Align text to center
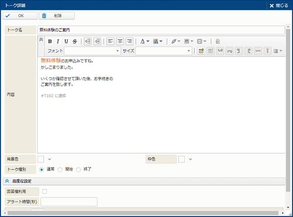This screenshot has height=217, width=293. (x=120, y=41)
